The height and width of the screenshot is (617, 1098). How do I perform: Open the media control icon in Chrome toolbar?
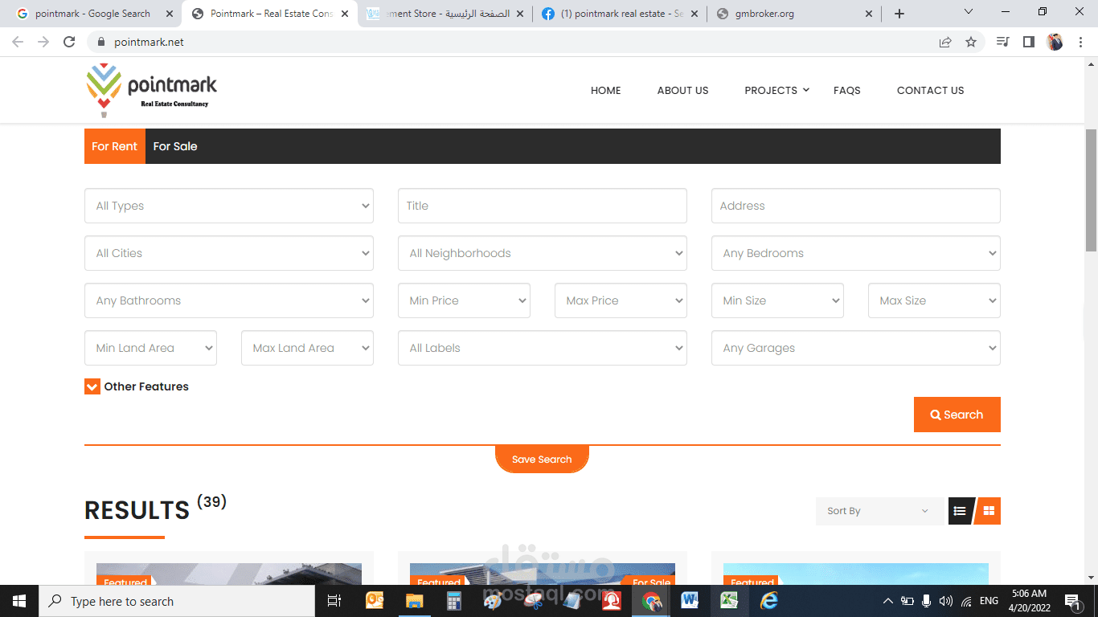click(x=1002, y=42)
